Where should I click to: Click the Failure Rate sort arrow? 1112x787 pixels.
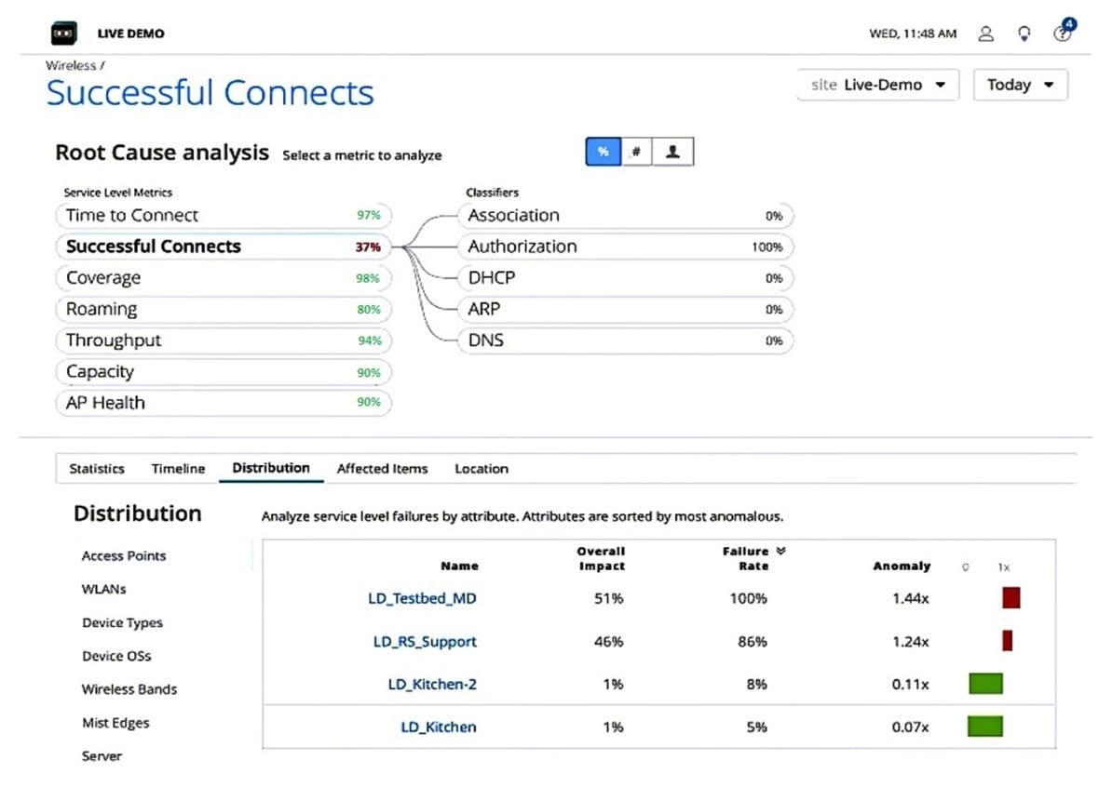pyautogui.click(x=780, y=551)
